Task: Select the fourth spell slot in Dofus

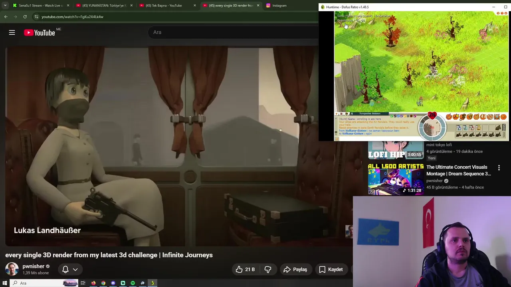Action: click(x=478, y=128)
